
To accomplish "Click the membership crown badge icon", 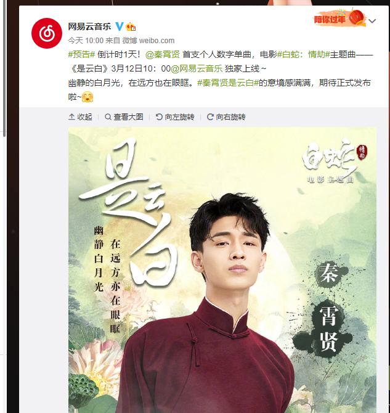I will 131,27.
